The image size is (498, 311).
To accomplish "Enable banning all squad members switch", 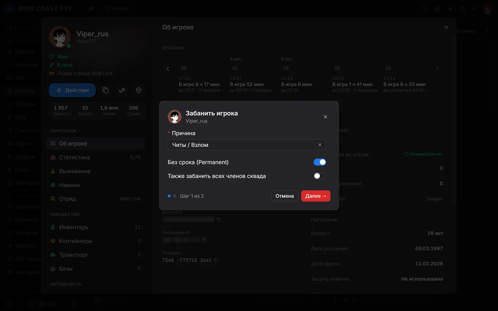I will (320, 176).
